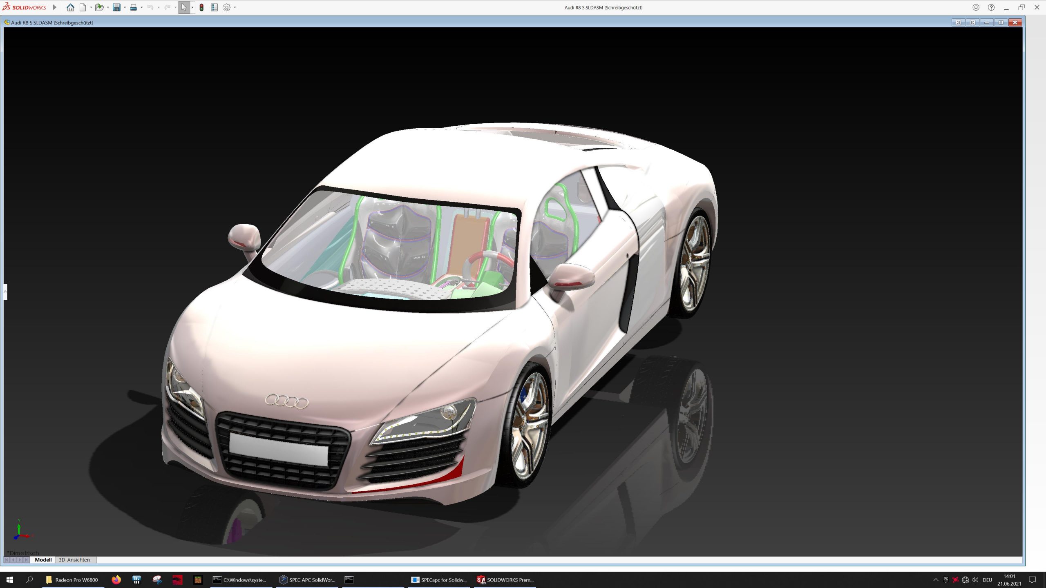Toggle the left panel collapse handle
The width and height of the screenshot is (1046, 588).
point(5,292)
